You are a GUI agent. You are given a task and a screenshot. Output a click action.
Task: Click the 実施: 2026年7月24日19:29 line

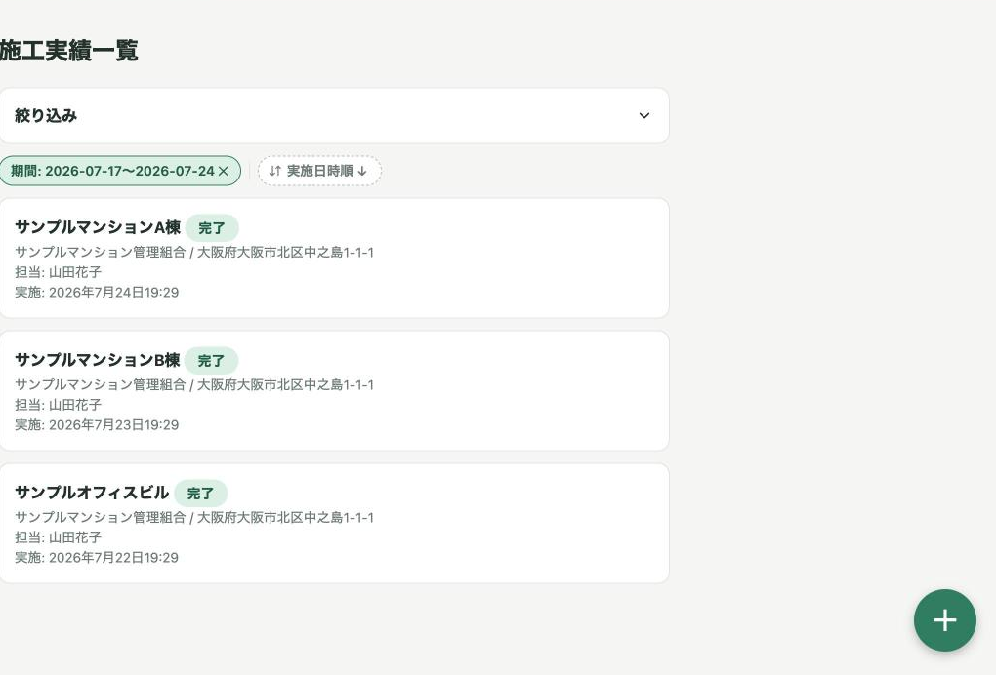(97, 293)
